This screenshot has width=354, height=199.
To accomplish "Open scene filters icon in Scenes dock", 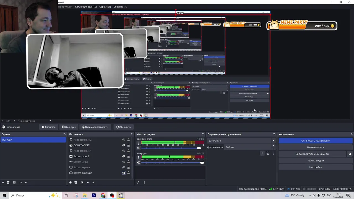I will 14,182.
